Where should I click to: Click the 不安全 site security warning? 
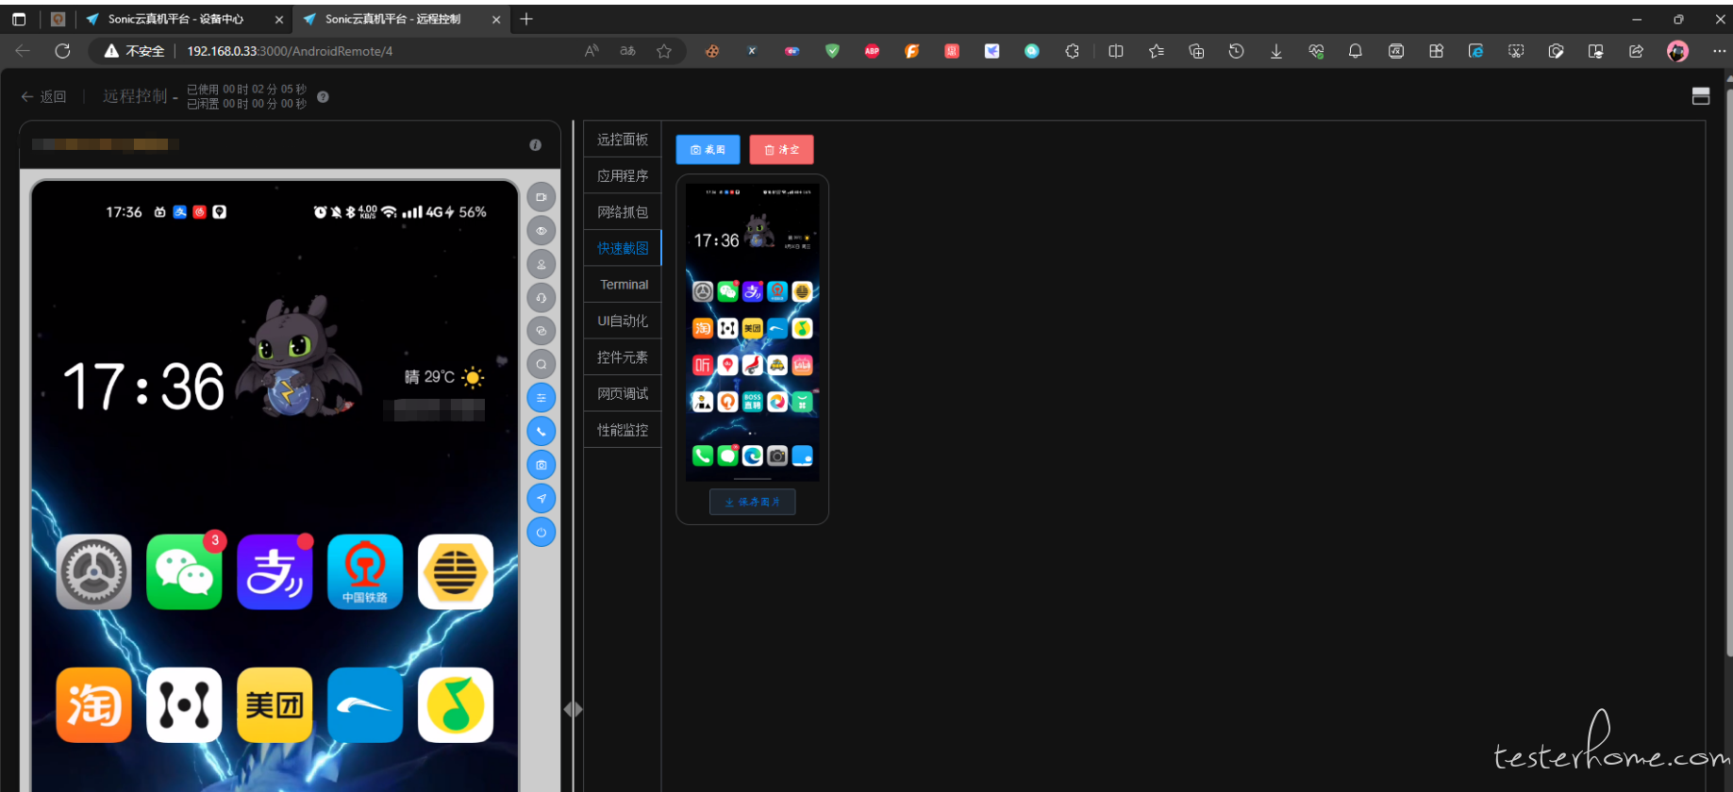click(134, 51)
